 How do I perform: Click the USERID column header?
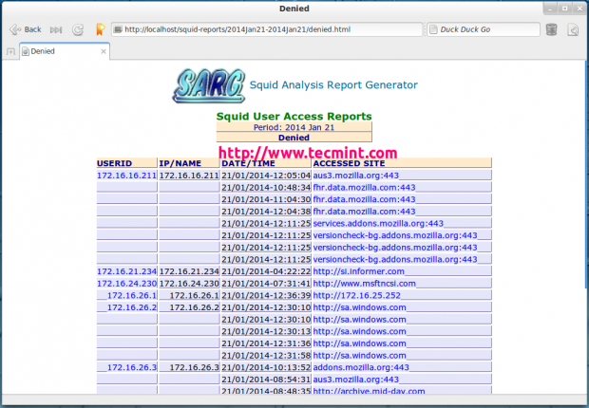[x=126, y=163]
